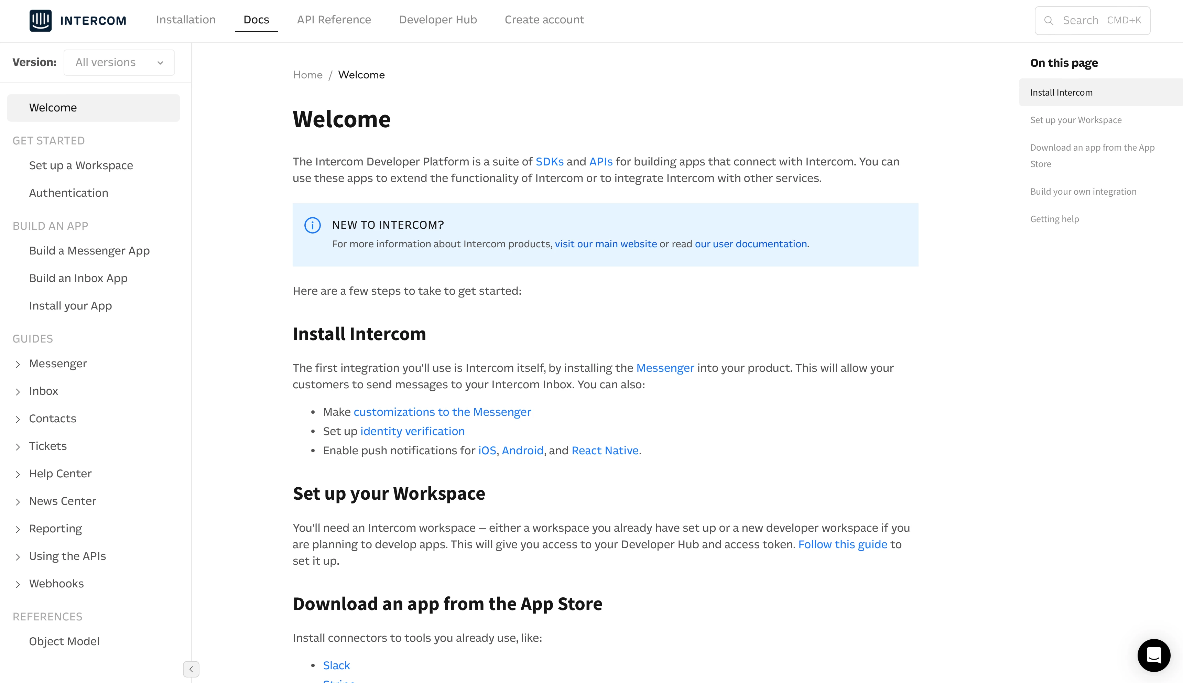Click the large Welcome page title
Screen dimensions: 1183x683
click(341, 119)
